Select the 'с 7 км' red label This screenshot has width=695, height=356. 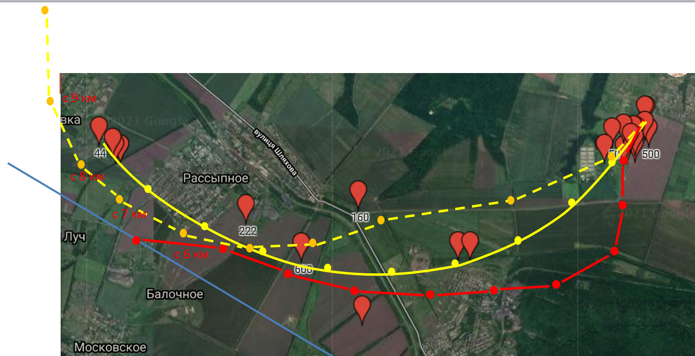tap(129, 214)
